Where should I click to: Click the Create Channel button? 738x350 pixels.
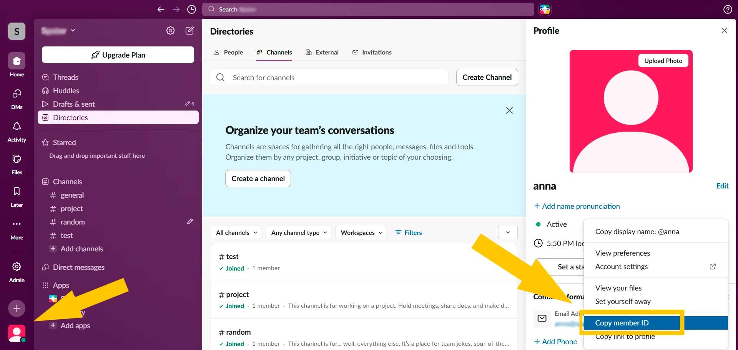[x=487, y=77]
